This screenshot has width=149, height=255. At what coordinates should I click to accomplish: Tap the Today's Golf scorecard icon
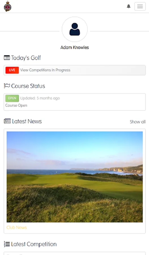tap(7, 58)
